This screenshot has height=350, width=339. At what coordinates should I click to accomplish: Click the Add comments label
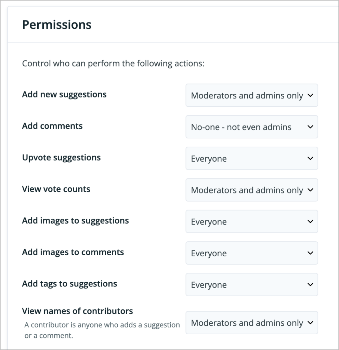pos(52,126)
